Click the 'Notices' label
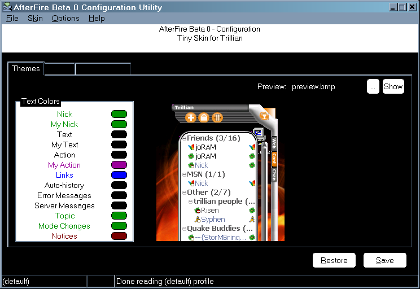The height and width of the screenshot is (289, 420). 64,237
